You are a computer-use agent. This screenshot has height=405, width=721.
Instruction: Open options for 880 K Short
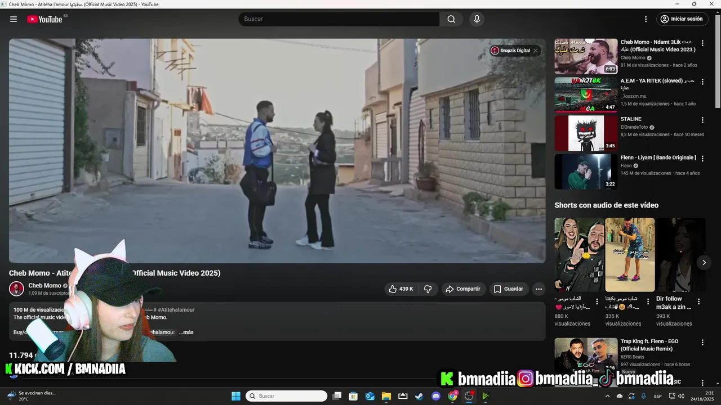[x=597, y=302]
